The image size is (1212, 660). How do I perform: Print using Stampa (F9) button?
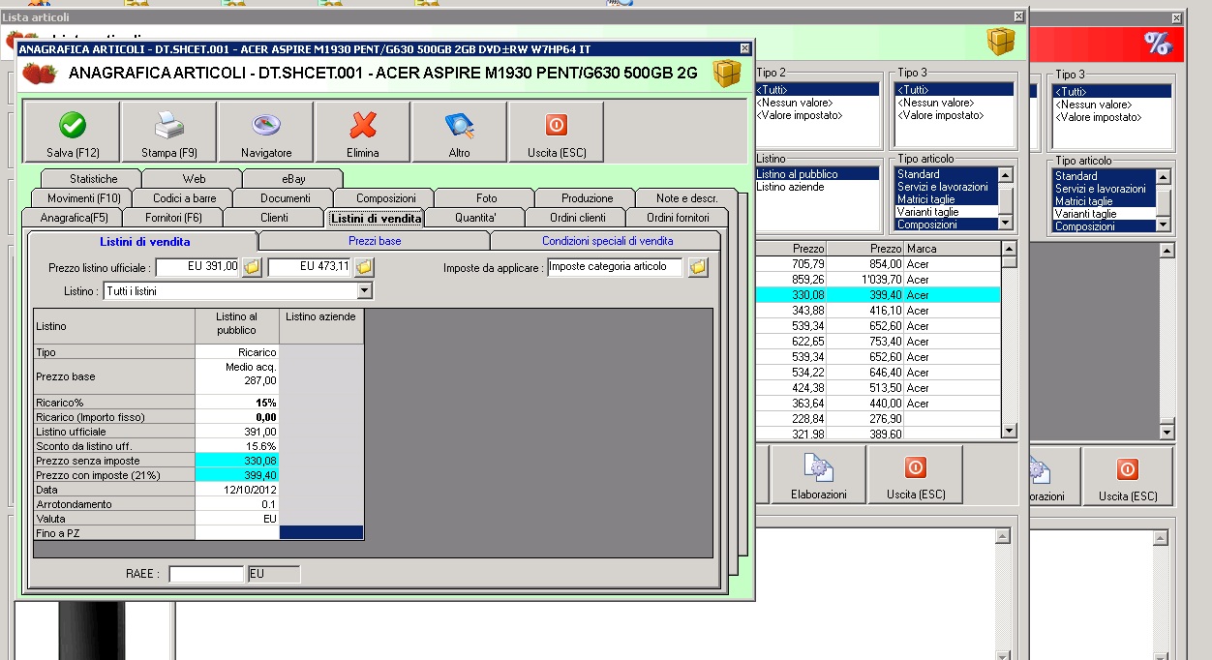pos(169,132)
